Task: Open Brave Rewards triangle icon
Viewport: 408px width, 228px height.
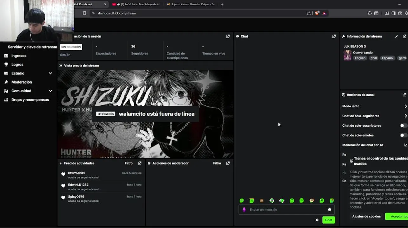Action: click(x=324, y=13)
